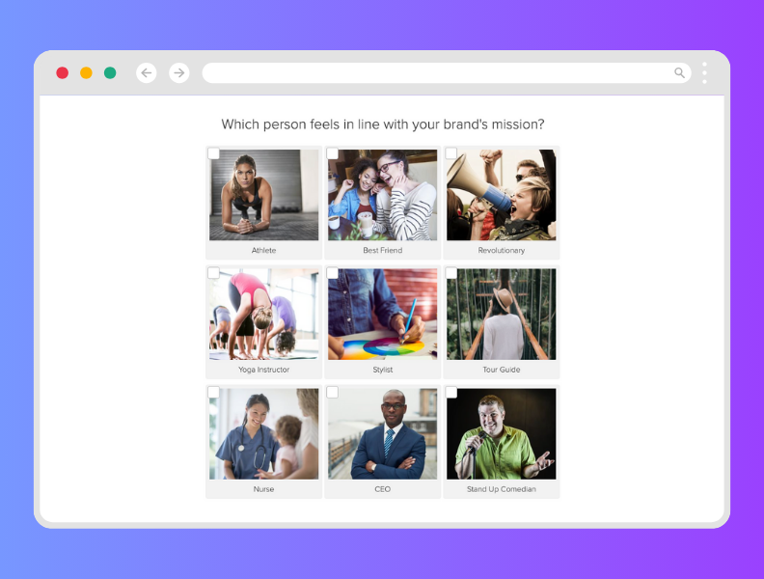764x579 pixels.
Task: Check the Stand Up Comedian checkbox
Action: click(451, 393)
